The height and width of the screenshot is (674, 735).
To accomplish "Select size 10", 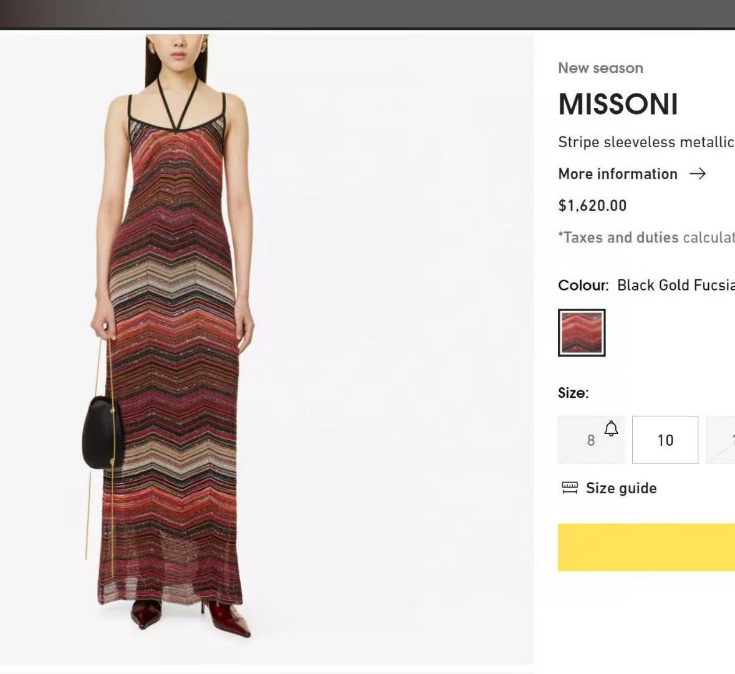I will tap(665, 440).
